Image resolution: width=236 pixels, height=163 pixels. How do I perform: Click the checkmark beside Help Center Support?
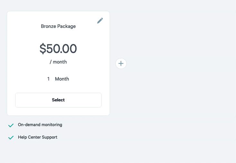click(x=11, y=137)
